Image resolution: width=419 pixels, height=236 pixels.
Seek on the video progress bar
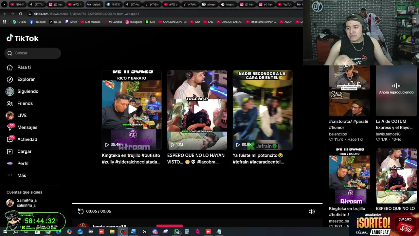pyautogui.click(x=197, y=204)
